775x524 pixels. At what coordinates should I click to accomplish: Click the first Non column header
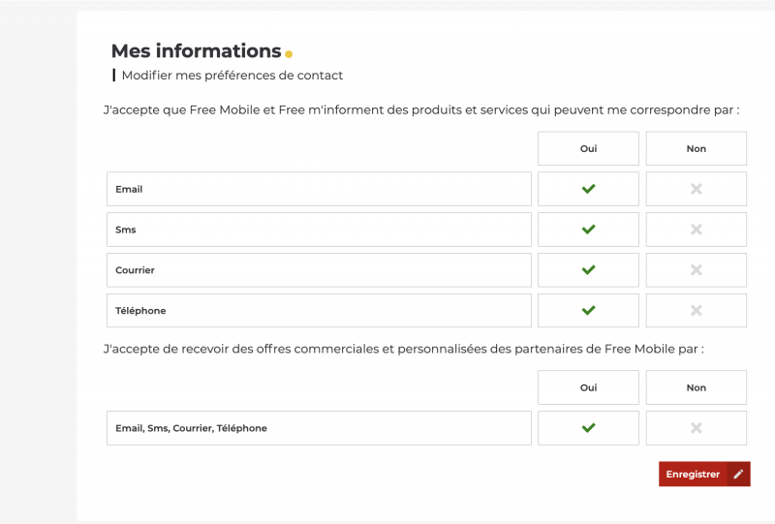[696, 149]
